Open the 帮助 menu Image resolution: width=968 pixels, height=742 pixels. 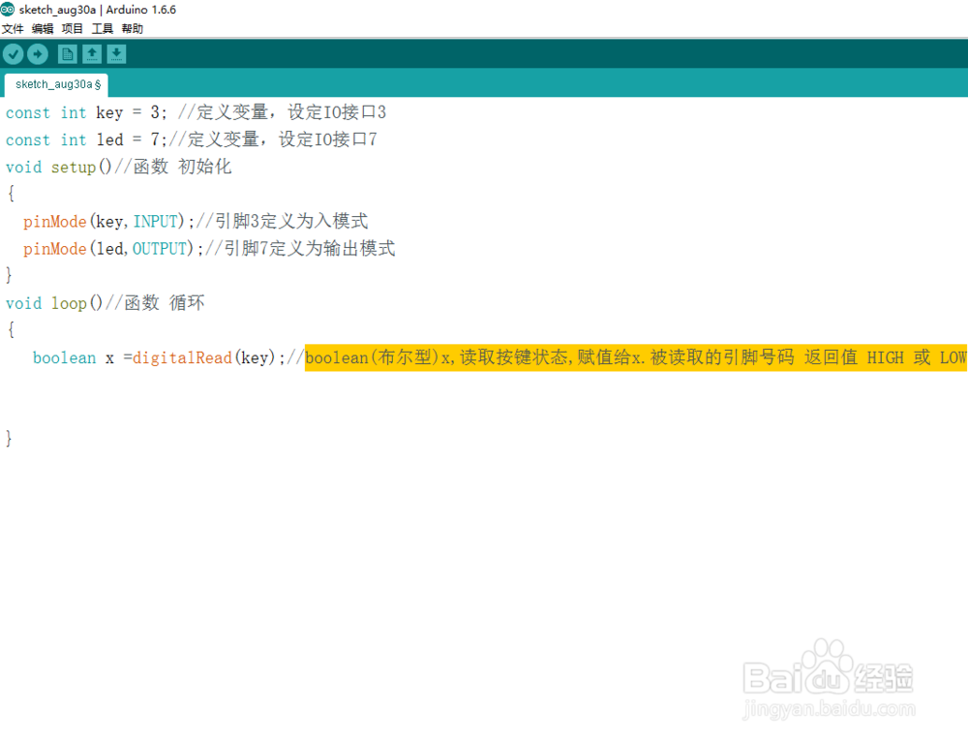pyautogui.click(x=132, y=28)
